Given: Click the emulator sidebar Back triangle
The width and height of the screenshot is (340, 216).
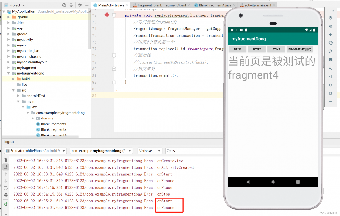Looking at the screenshot, I should point(330,76).
